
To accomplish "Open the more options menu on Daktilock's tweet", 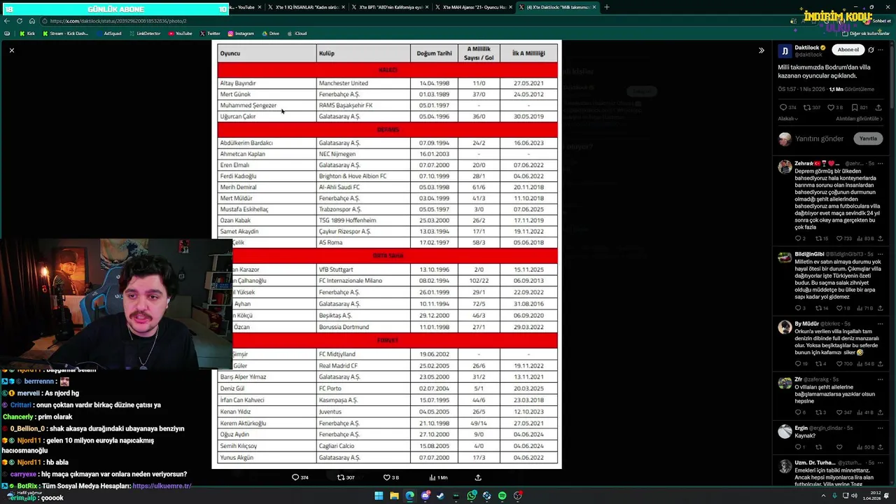I will tap(881, 50).
